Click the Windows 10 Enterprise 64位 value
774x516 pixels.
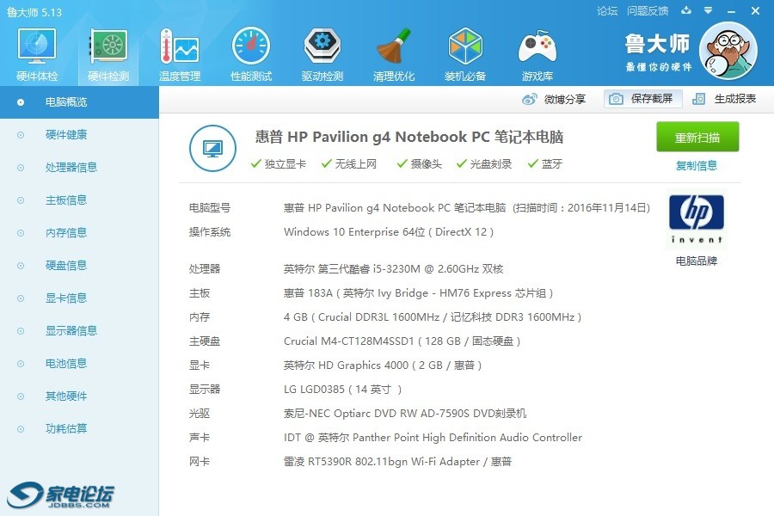pyautogui.click(x=389, y=232)
